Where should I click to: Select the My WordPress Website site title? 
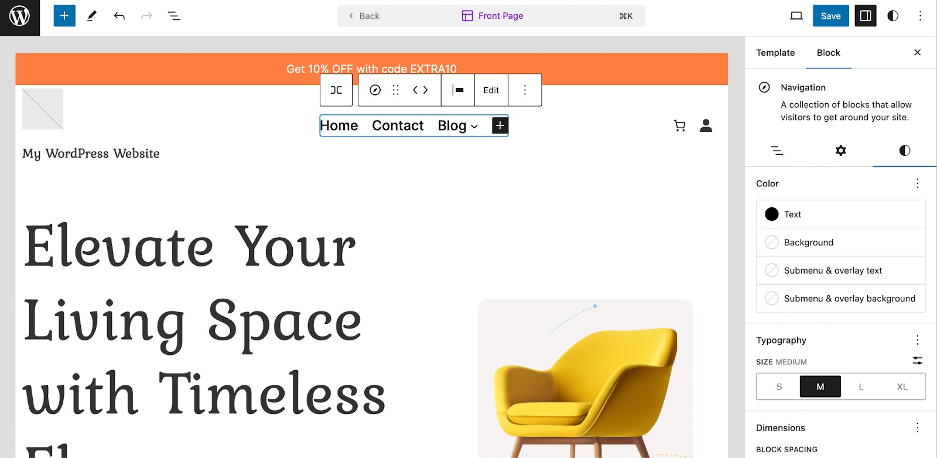click(91, 153)
